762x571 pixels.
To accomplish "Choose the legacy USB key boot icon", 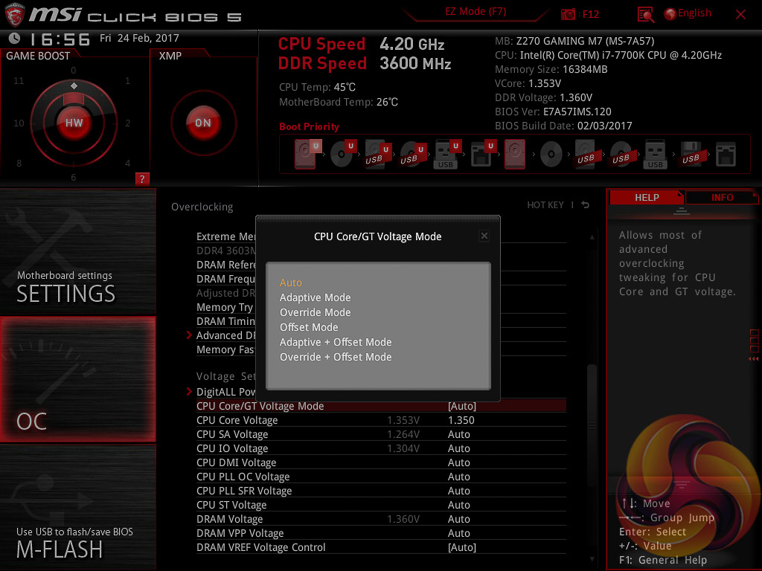I will [x=655, y=154].
